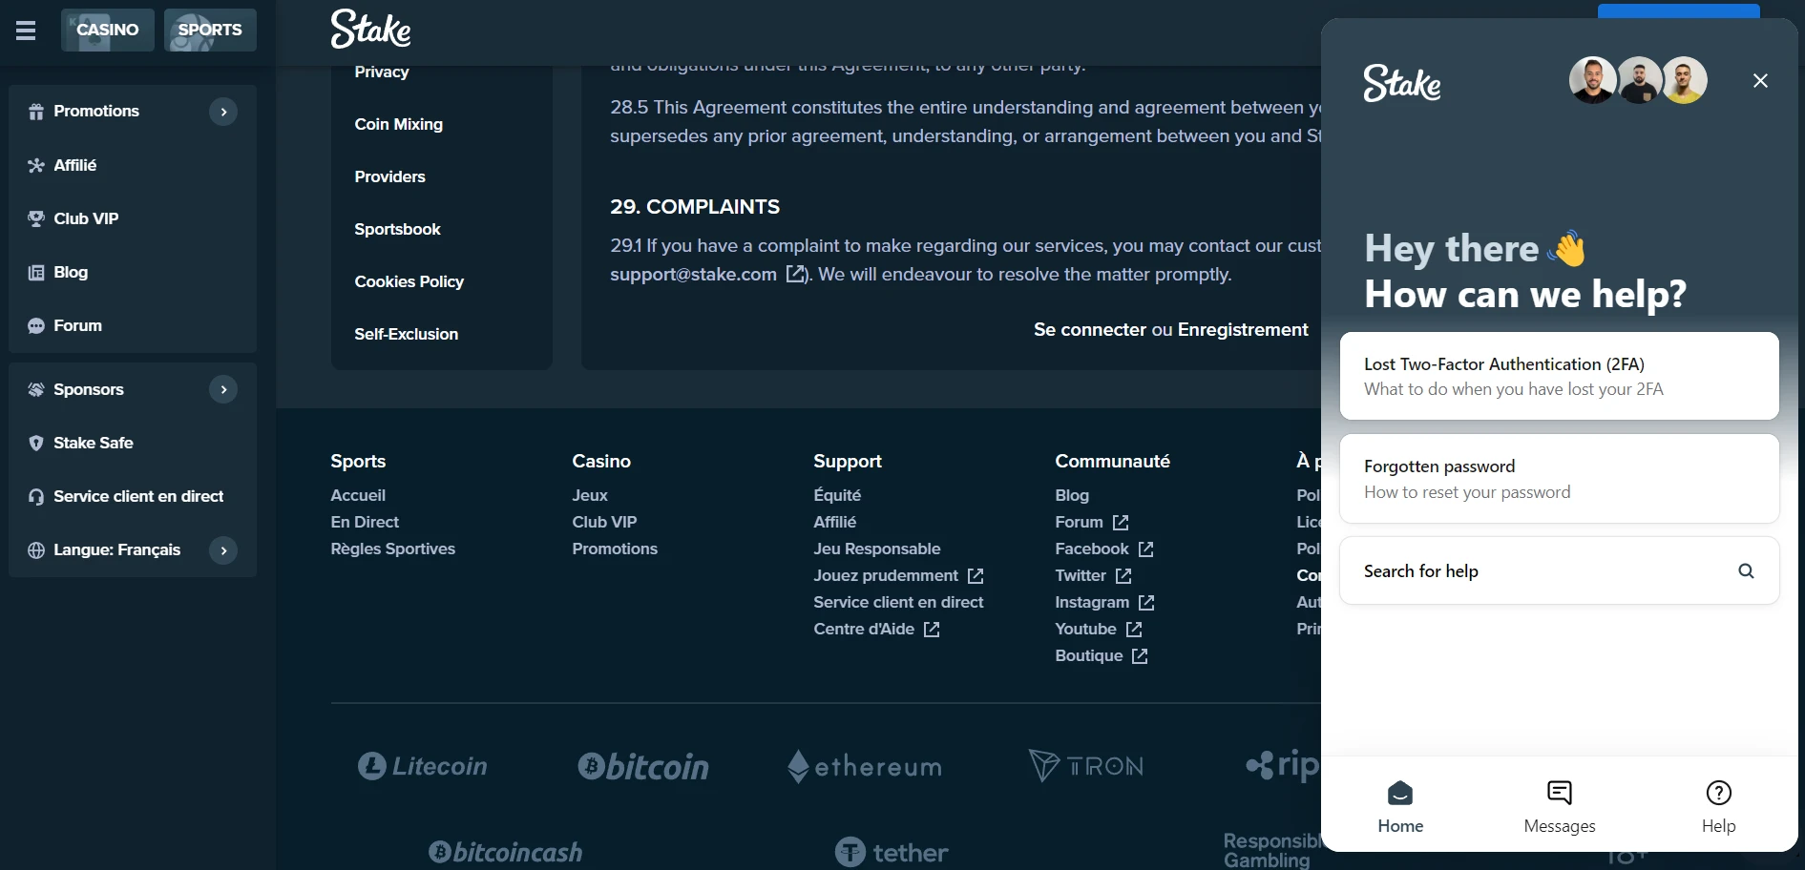Viewport: 1805px width, 870px height.
Task: Click the Search for help field
Action: [x=1559, y=570]
